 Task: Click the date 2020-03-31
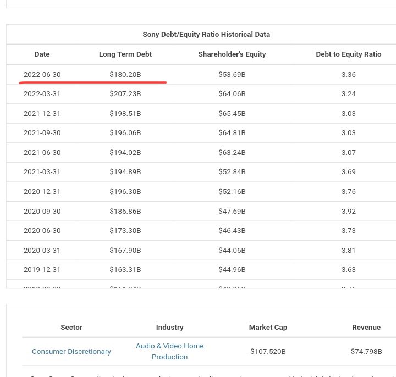coord(42,250)
